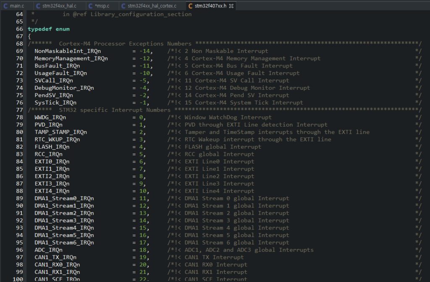Click the value 18 of ADC_IRQn
This screenshot has height=282, width=430.
143,250
